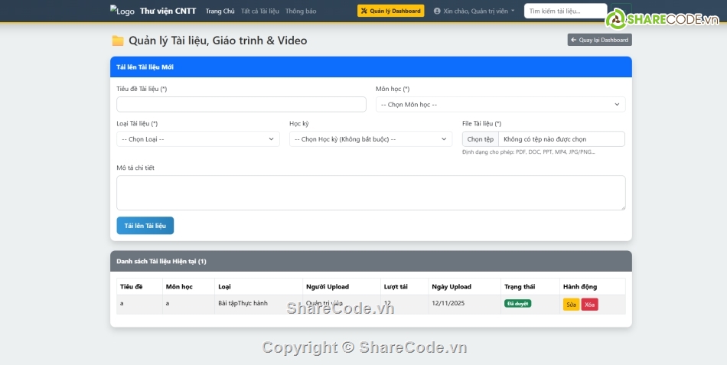Go back via Quay lại Dashboard
The width and height of the screenshot is (727, 365).
tap(599, 40)
